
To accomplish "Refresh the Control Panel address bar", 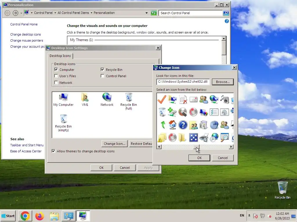I will pyautogui.click(x=154, y=13).
